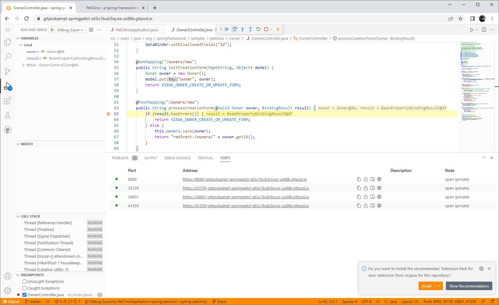Expand the 'this: OwnerController@48' variable
Viewport: 499px width, 305px height.
click(23, 65)
